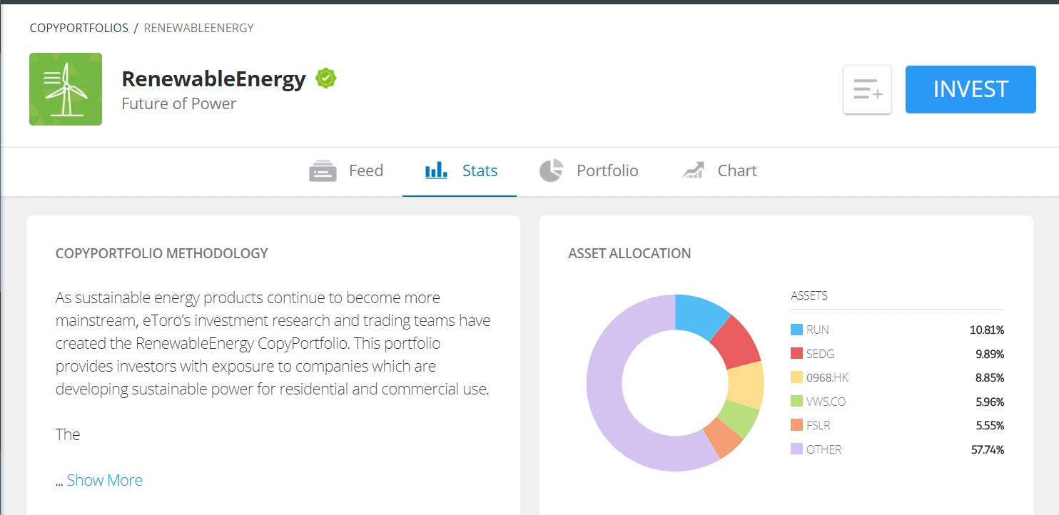Click the green VWS.CO legend swatch
This screenshot has height=515, width=1059.
pyautogui.click(x=796, y=402)
